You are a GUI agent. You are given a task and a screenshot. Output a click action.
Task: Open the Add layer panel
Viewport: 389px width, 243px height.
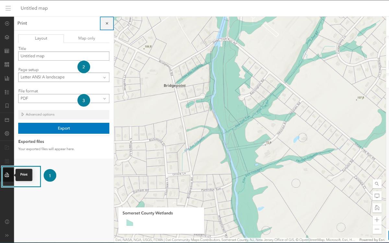[x=7, y=23]
